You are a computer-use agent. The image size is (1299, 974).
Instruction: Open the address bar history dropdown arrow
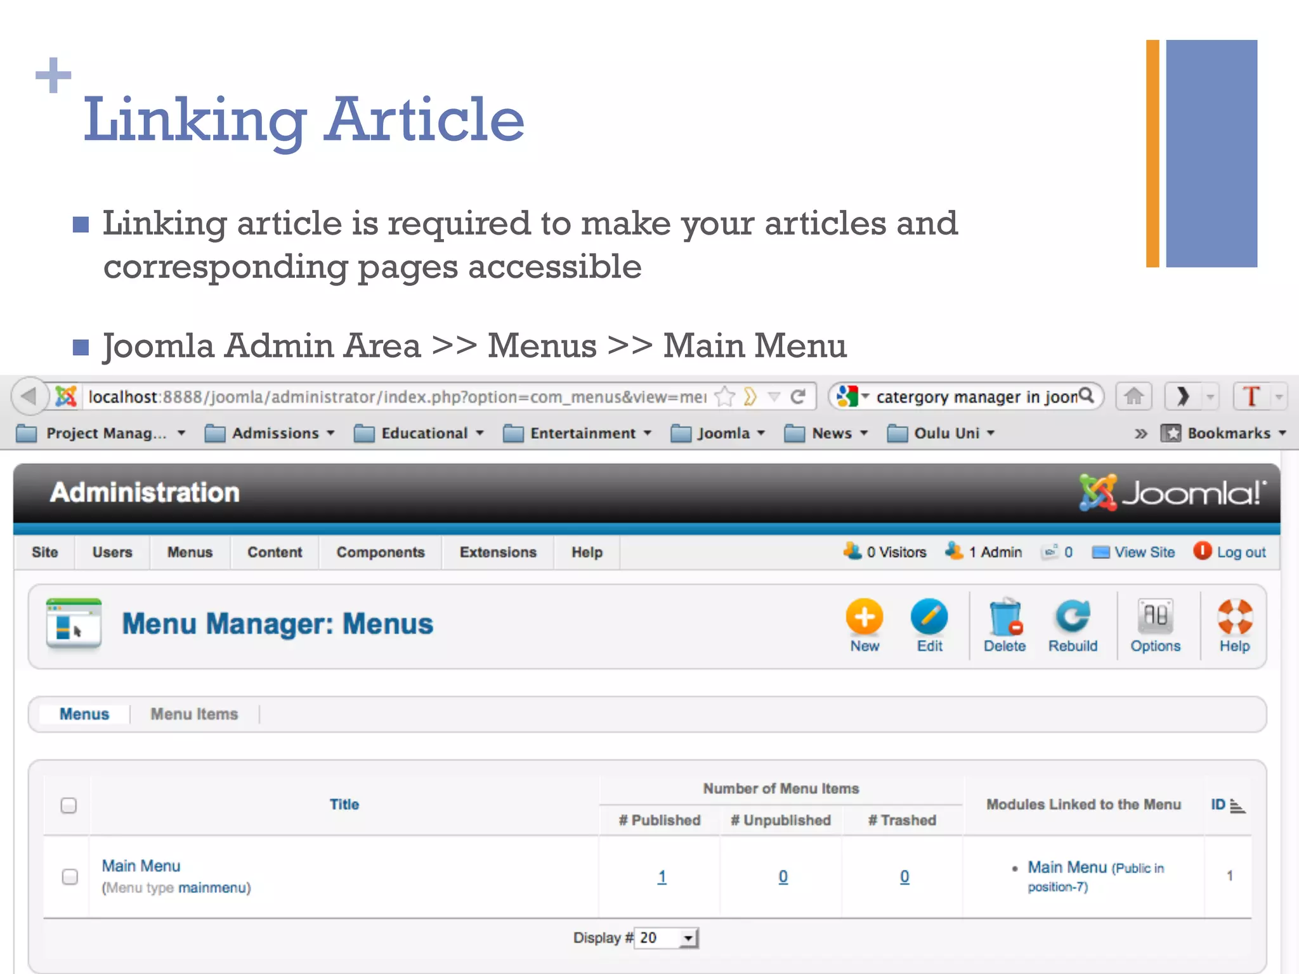(774, 398)
